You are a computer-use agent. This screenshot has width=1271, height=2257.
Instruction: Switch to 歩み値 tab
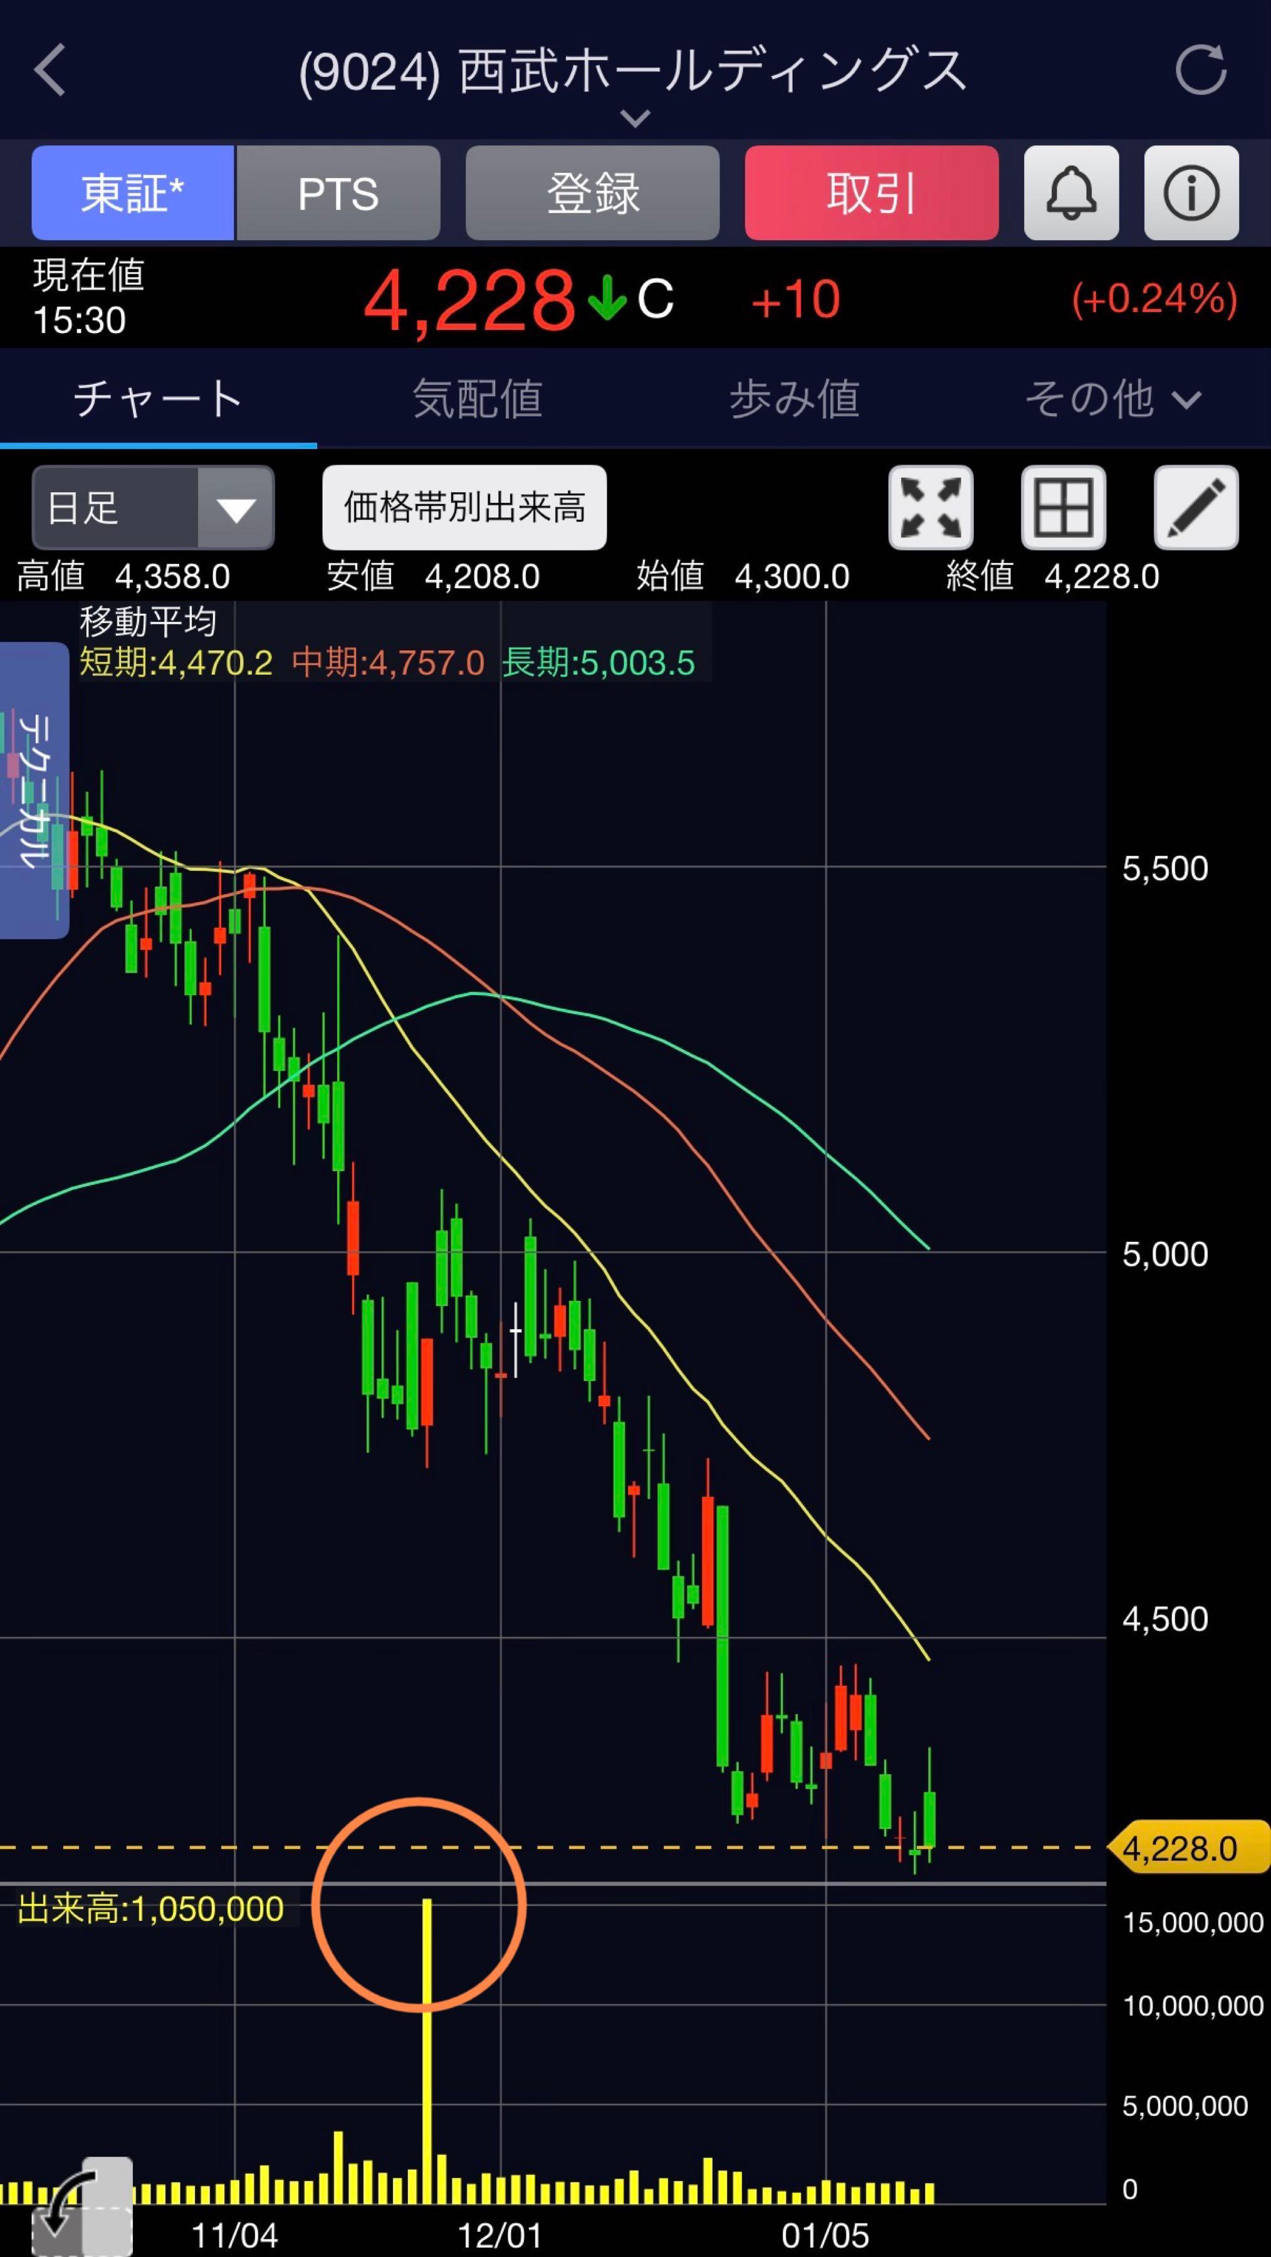[793, 399]
